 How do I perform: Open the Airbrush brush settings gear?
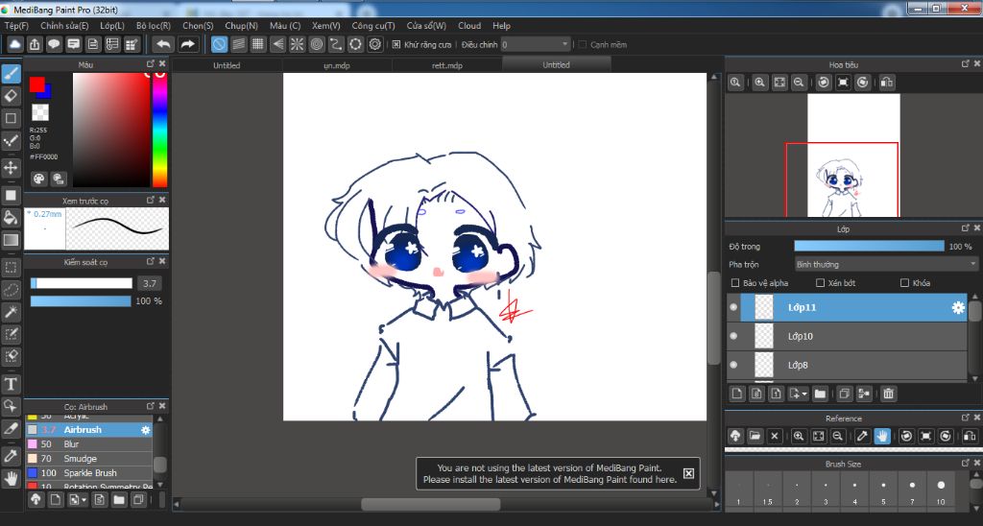click(x=146, y=430)
